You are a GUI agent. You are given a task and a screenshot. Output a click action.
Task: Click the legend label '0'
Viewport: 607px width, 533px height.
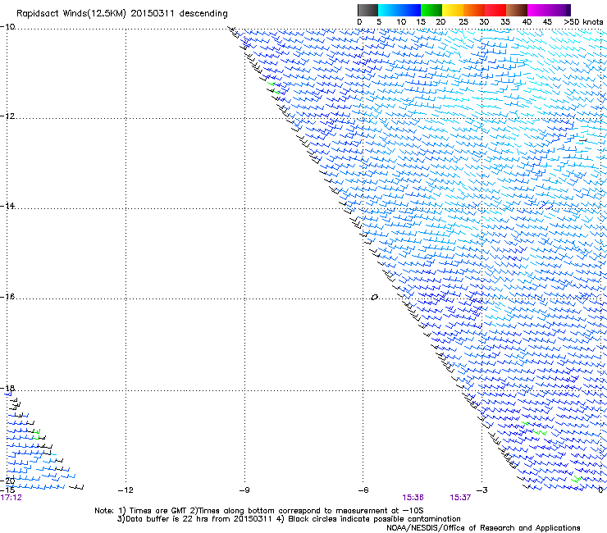coord(359,22)
